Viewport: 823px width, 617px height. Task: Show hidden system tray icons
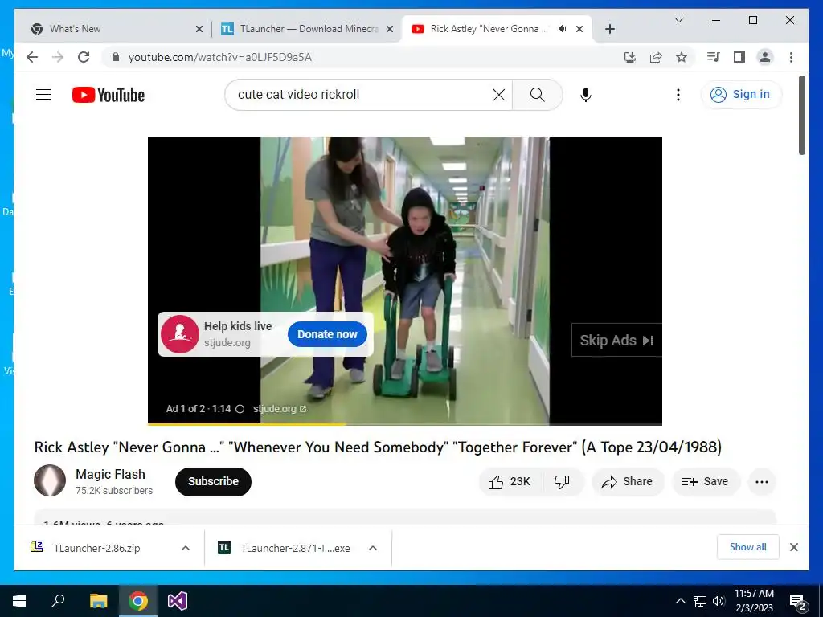point(680,601)
